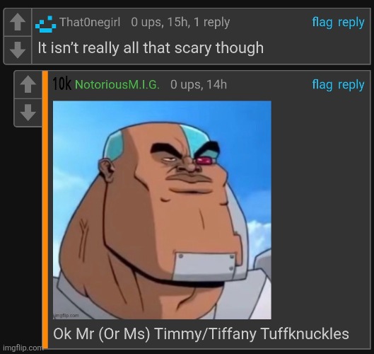Click the imgflip.com watermark at bottom-left corner
Screen dimensions: 374x354
(23, 348)
